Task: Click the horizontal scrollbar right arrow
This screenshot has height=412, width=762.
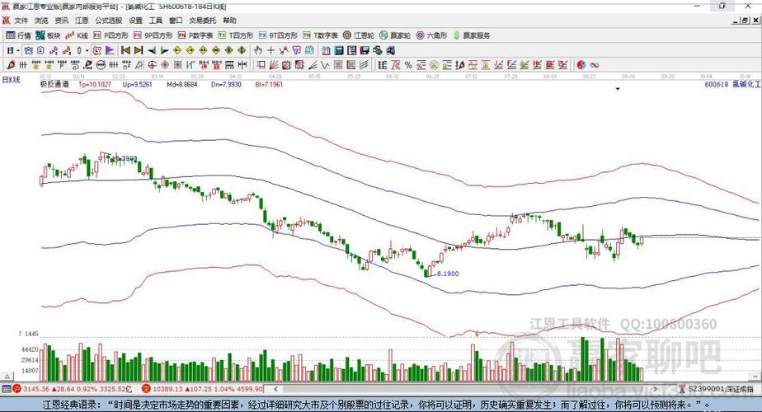Action: pyautogui.click(x=655, y=389)
